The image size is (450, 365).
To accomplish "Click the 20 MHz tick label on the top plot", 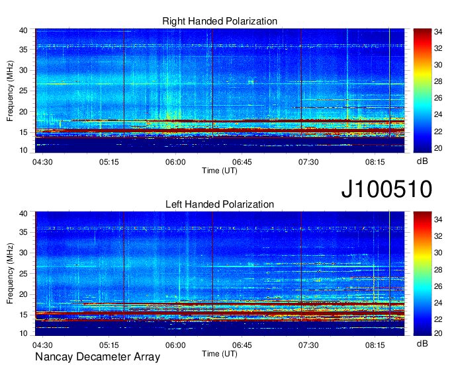I will coord(23,112).
